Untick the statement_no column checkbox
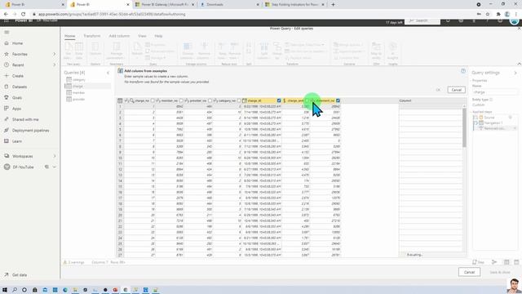Viewport: 522px width, 294px height. point(338,100)
